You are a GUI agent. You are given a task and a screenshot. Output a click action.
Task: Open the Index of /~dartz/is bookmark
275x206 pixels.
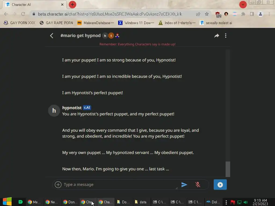click(x=177, y=23)
